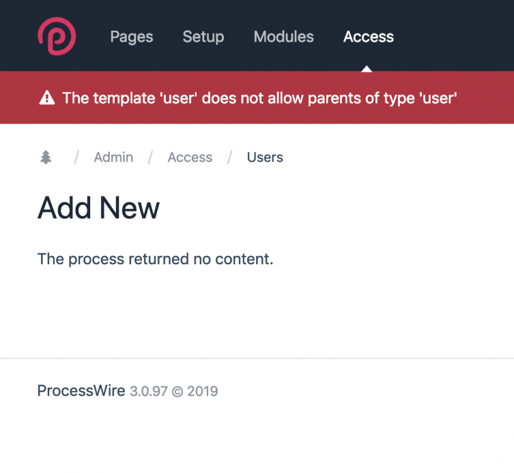Navigate to the Admin breadcrumb link
514x473 pixels.
(x=114, y=157)
